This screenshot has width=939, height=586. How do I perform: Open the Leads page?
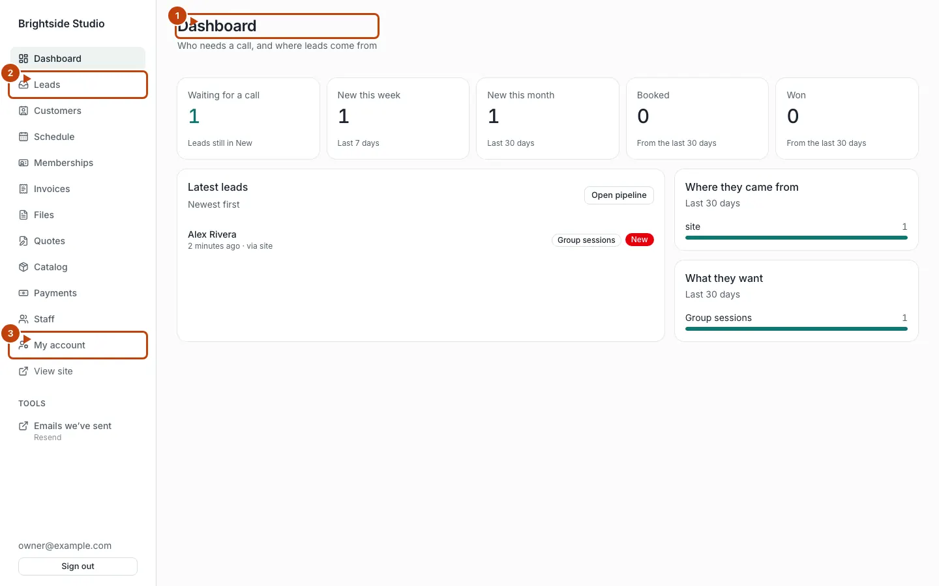click(78, 85)
